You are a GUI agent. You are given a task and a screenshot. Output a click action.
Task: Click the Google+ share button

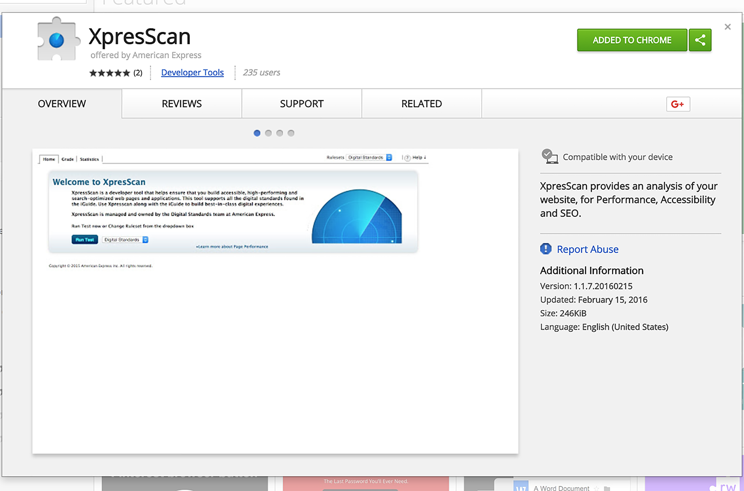pos(678,104)
